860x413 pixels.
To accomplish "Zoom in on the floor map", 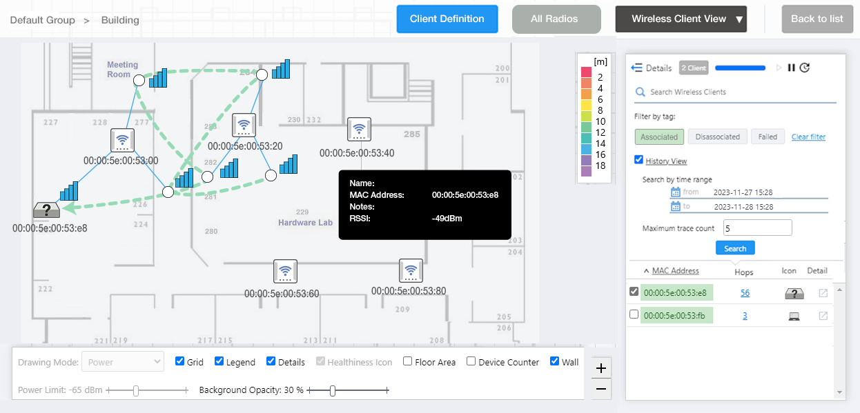I will coord(601,368).
